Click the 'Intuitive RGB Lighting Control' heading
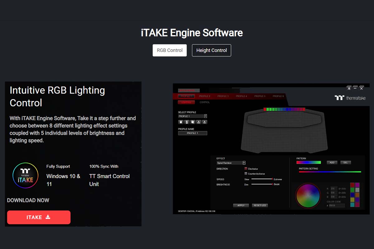Image resolution: width=374 pixels, height=249 pixels. point(57,96)
